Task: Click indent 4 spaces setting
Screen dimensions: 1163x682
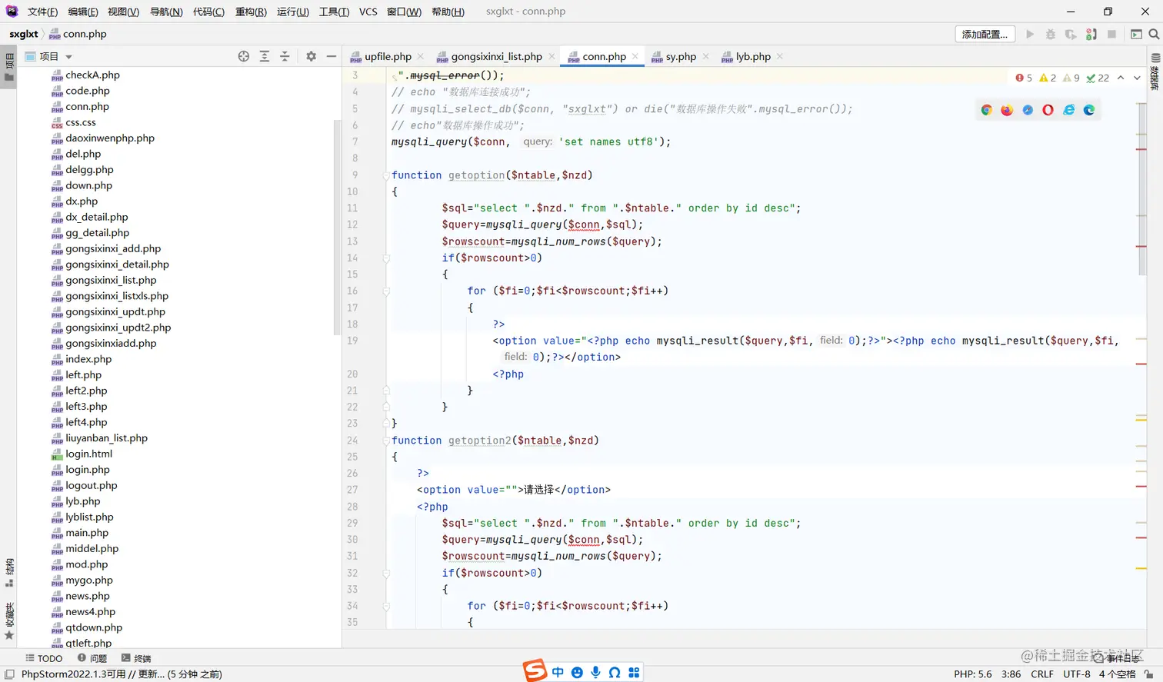Action: point(1117,674)
